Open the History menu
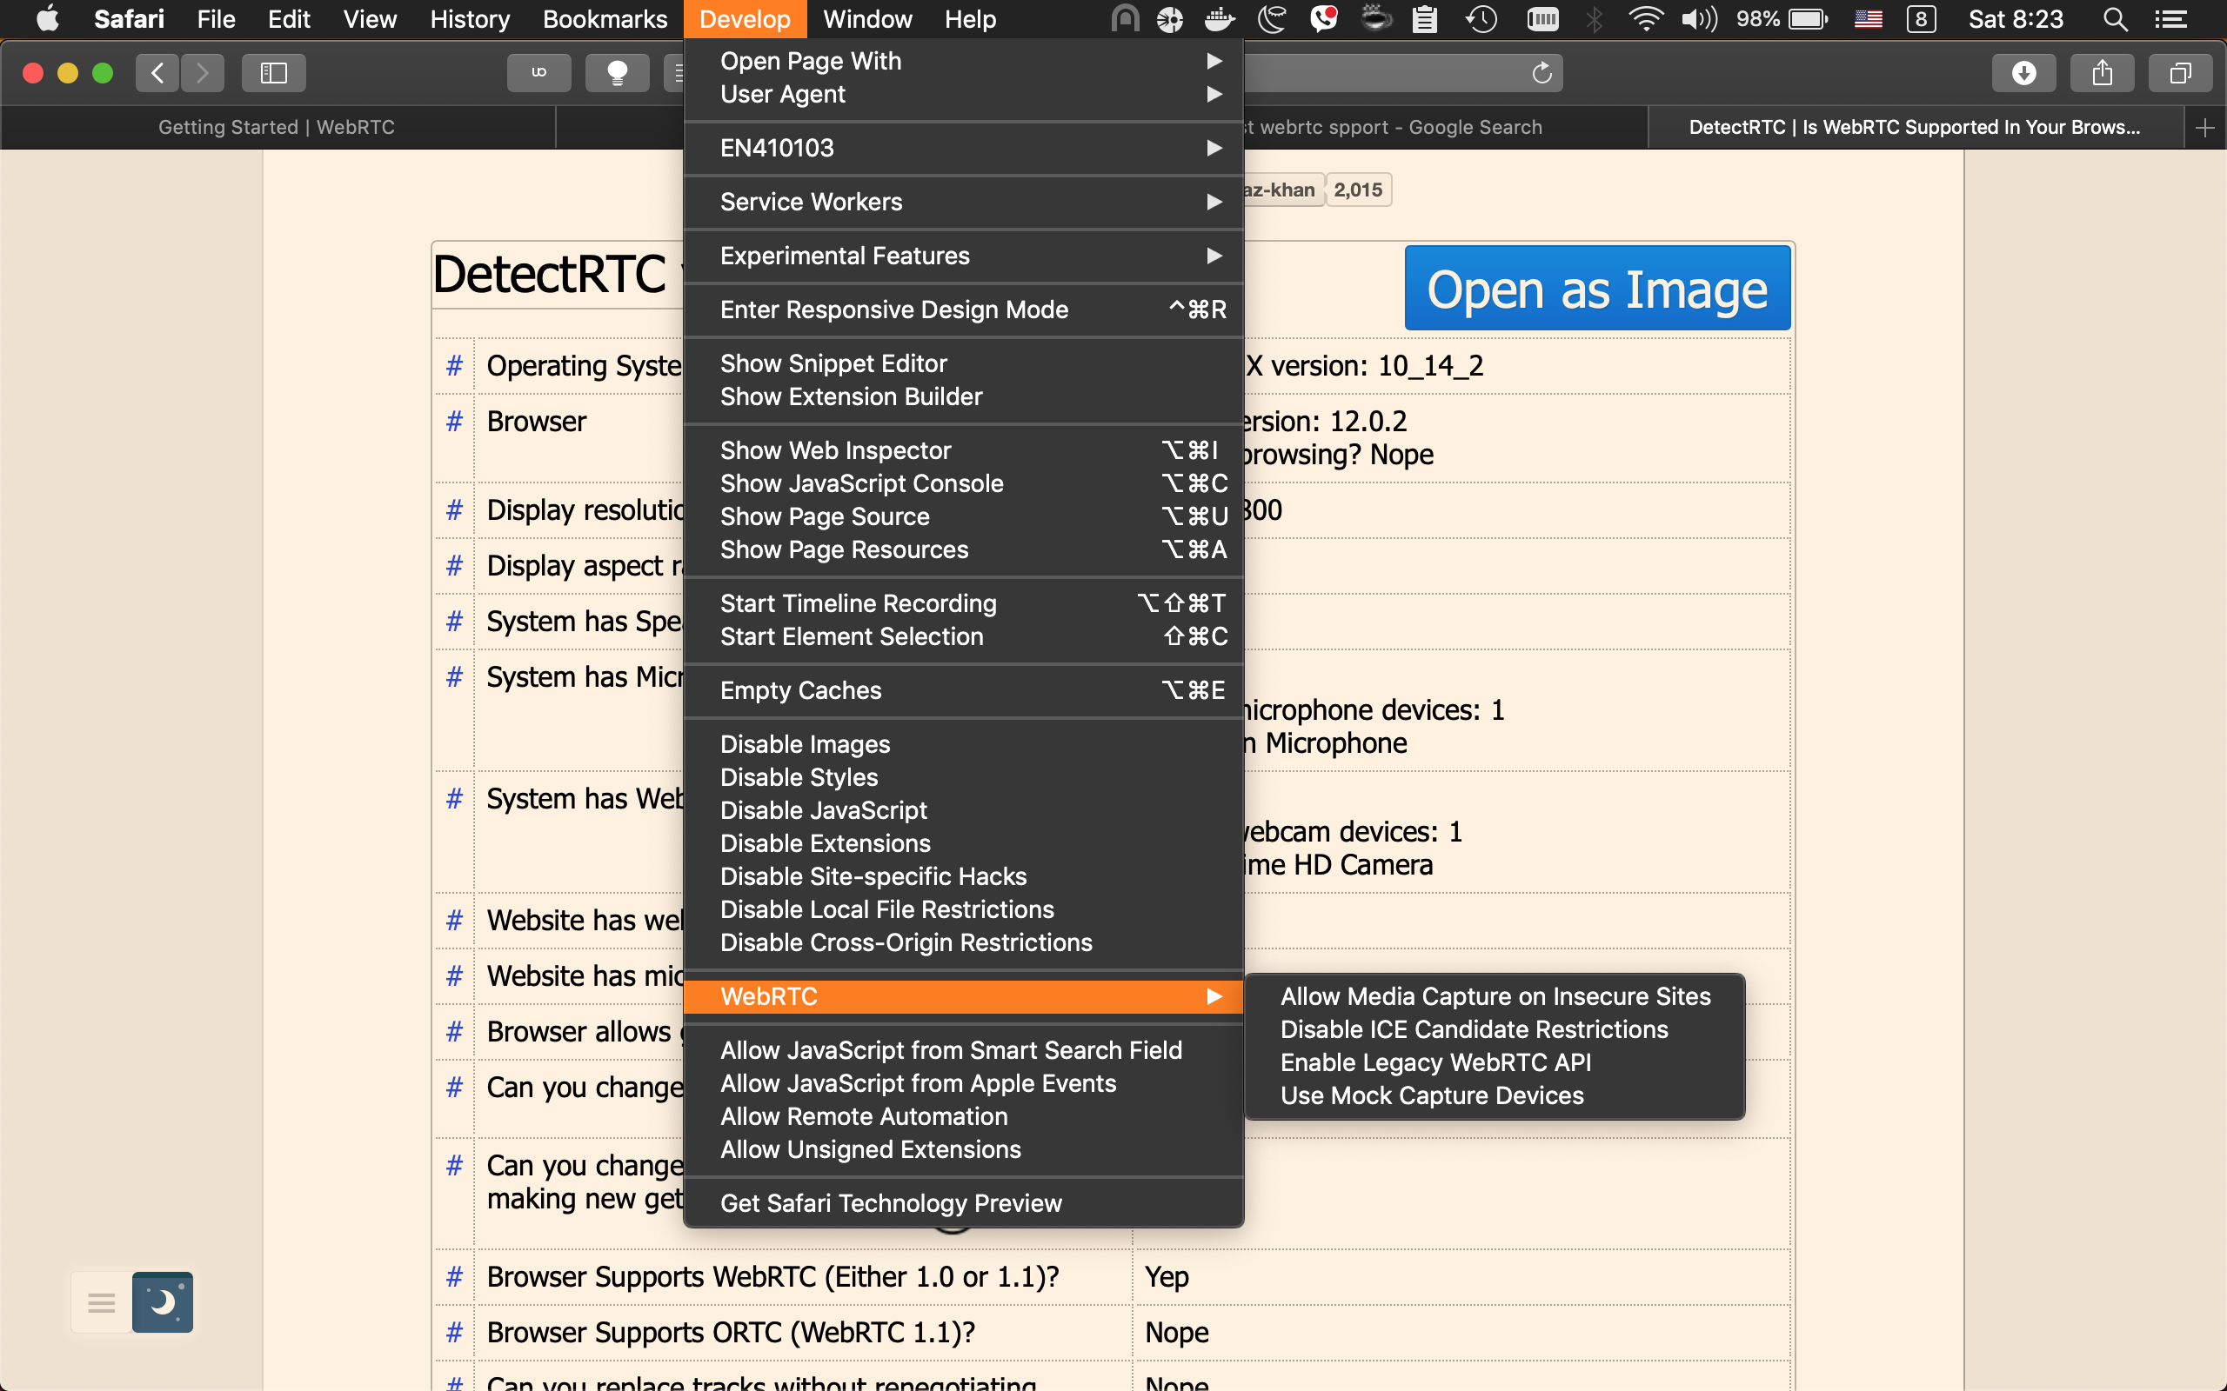Image resolution: width=2227 pixels, height=1391 pixels. click(470, 18)
